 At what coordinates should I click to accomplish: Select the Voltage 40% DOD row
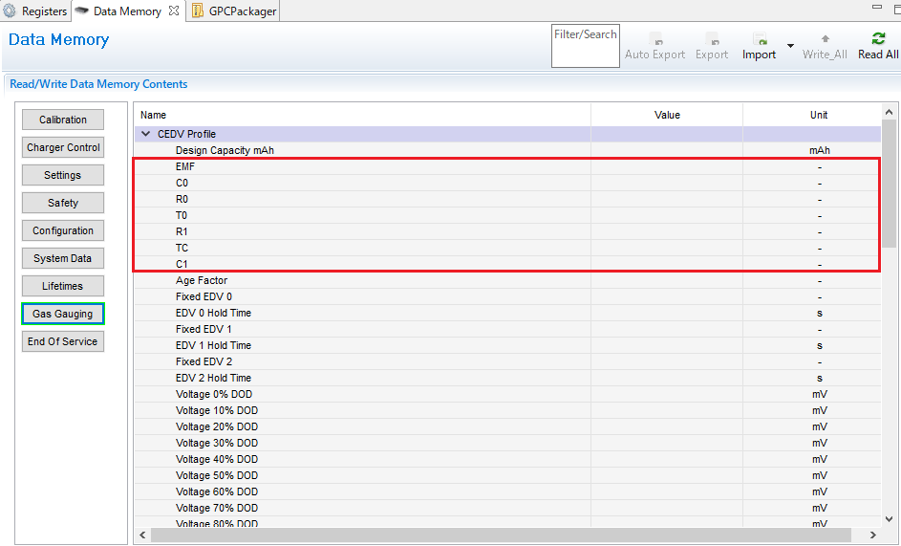pyautogui.click(x=507, y=459)
